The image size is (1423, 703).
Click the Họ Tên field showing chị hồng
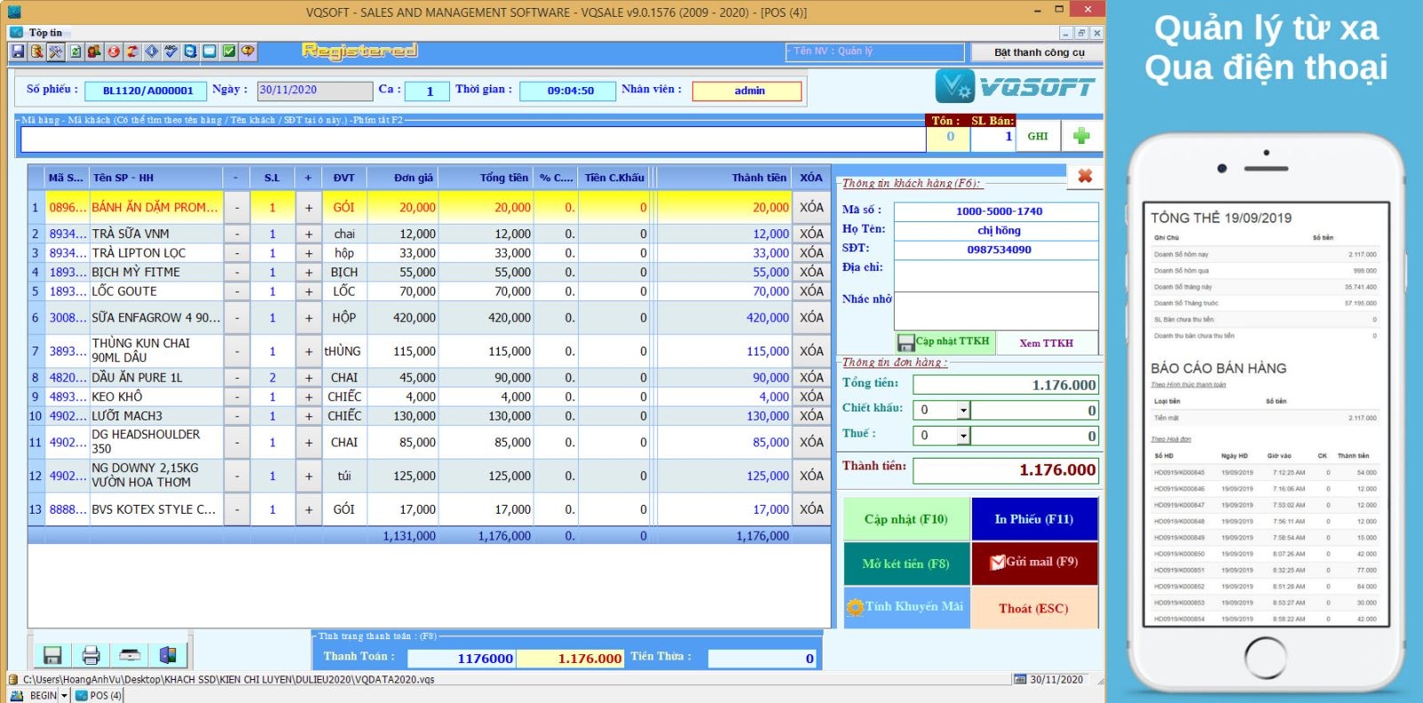click(997, 230)
